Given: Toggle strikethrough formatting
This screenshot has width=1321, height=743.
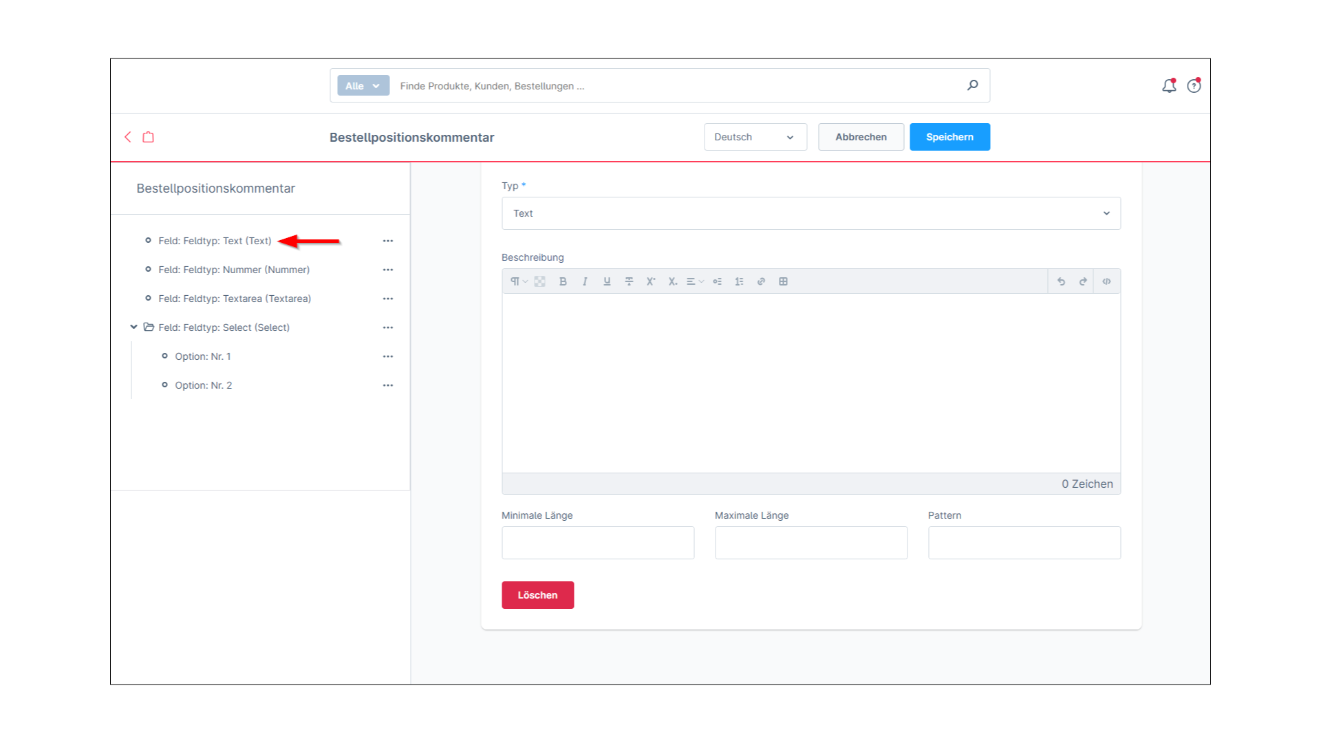Looking at the screenshot, I should click(629, 281).
